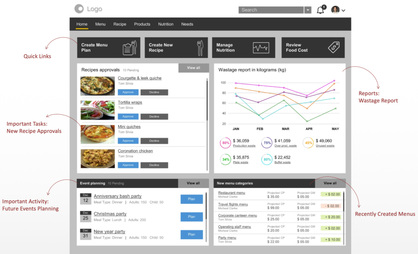Type in the Search input field
The image size is (418, 254).
[271, 10]
